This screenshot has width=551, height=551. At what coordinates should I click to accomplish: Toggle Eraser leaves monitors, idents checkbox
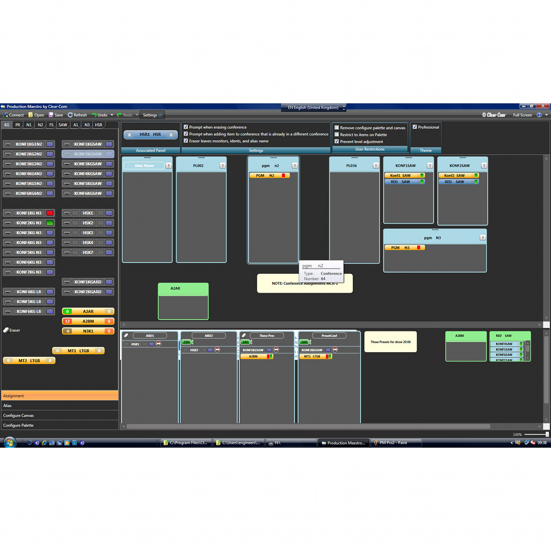(186, 141)
